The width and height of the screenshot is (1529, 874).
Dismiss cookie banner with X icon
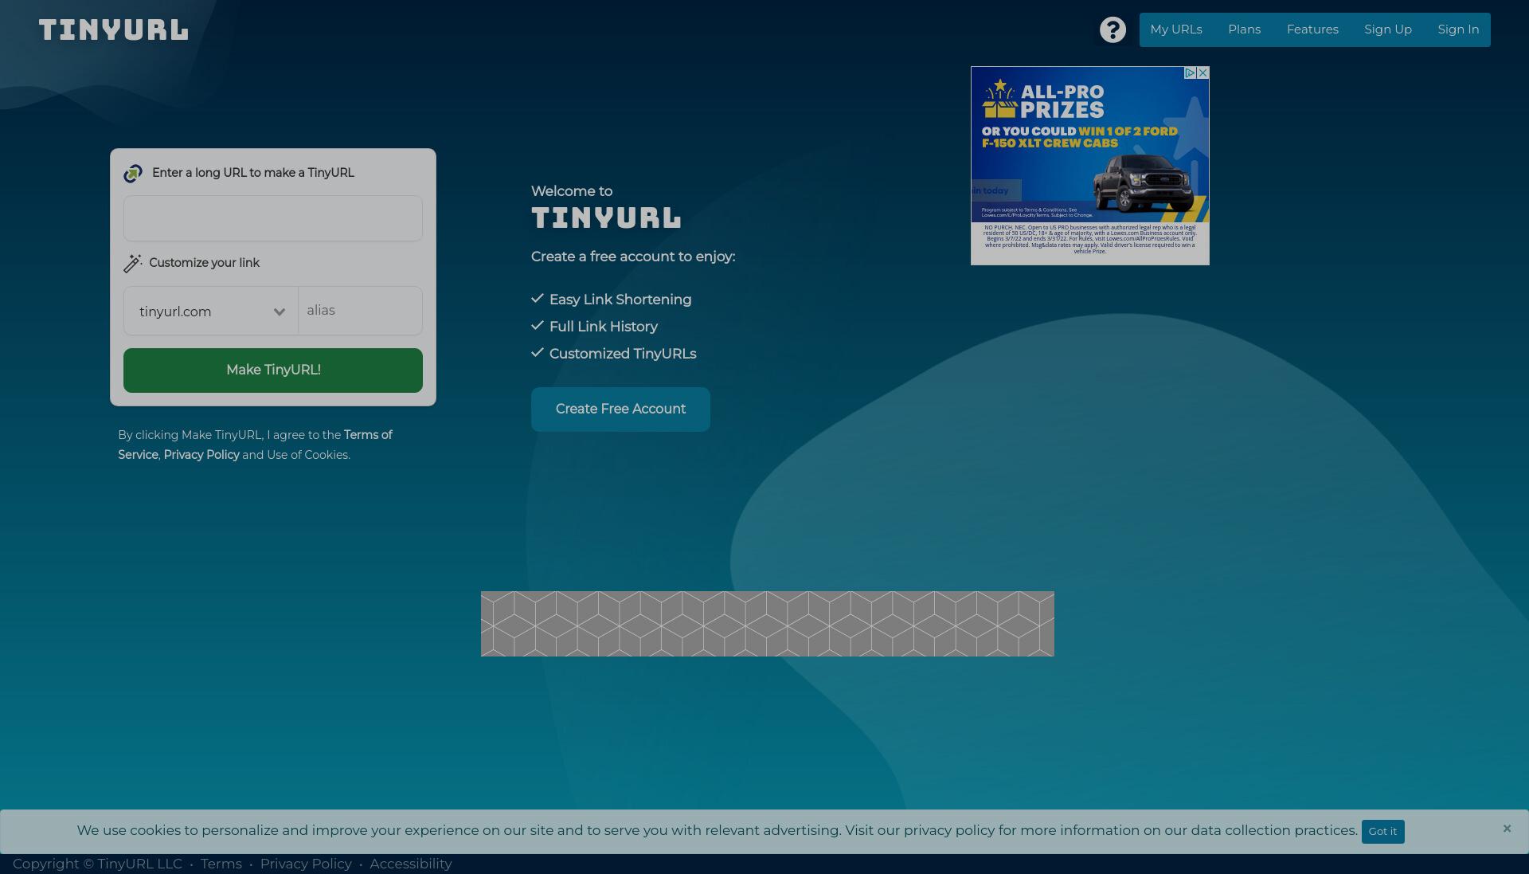point(1507,829)
